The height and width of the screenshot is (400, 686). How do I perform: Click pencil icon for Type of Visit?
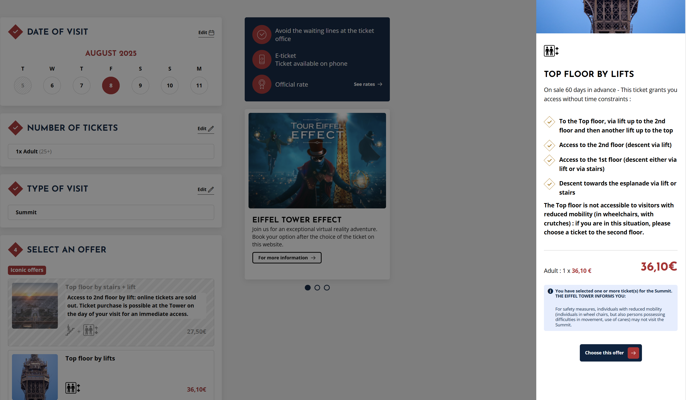pos(211,190)
